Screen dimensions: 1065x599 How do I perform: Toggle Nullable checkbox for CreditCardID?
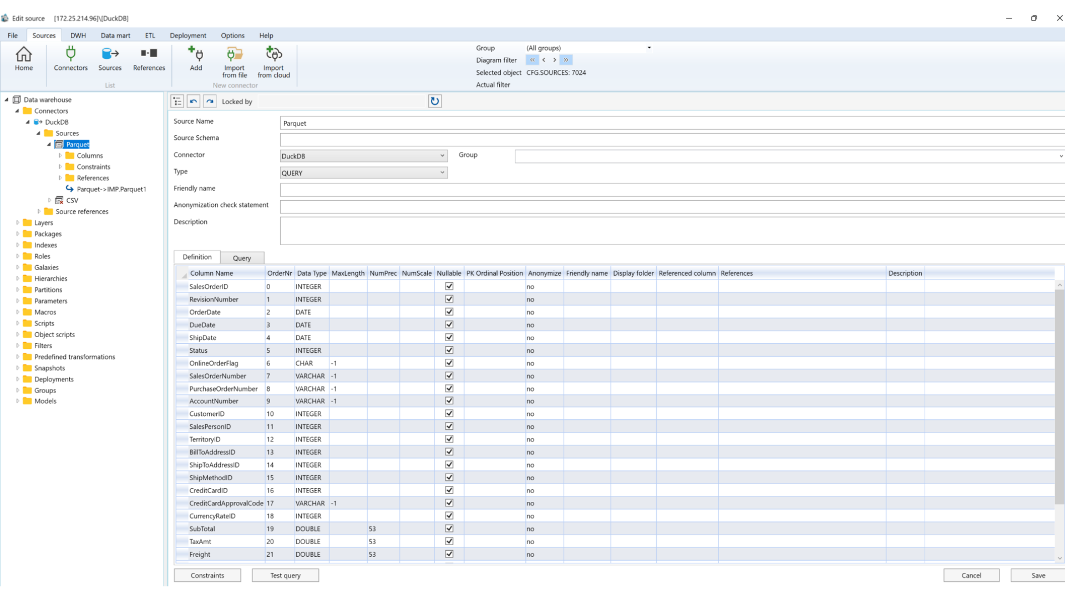click(x=449, y=490)
